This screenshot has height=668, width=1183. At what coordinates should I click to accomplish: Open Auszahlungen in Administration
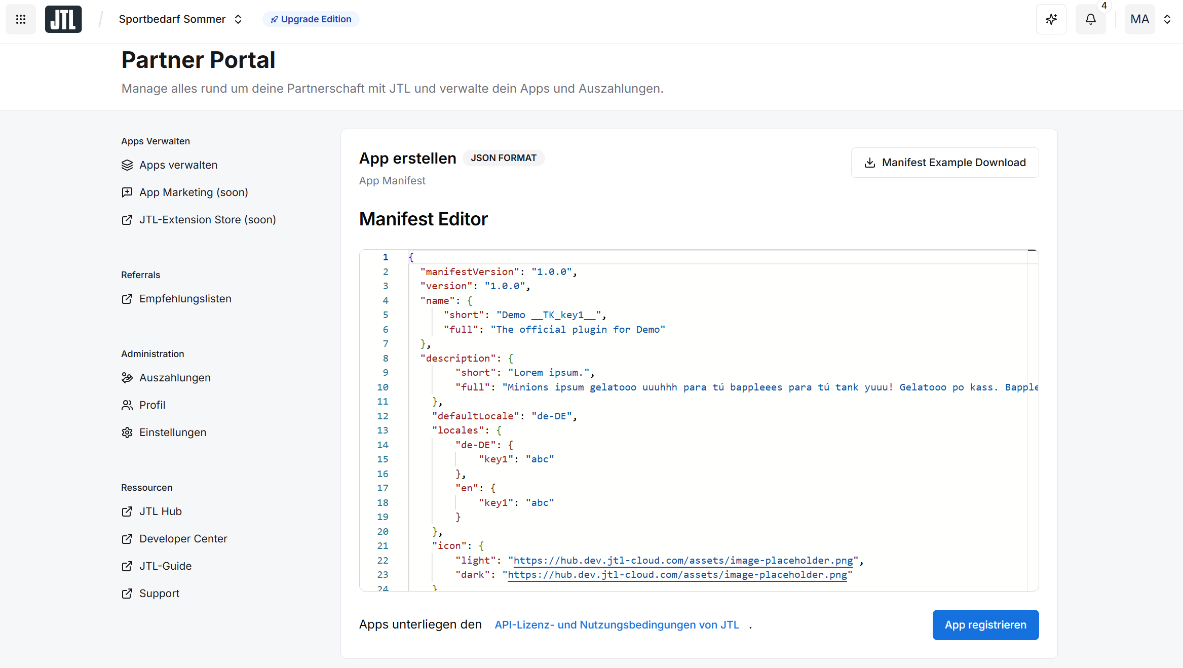pos(175,378)
